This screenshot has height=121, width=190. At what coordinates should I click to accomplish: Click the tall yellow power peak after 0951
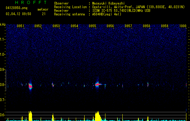click(30, 116)
